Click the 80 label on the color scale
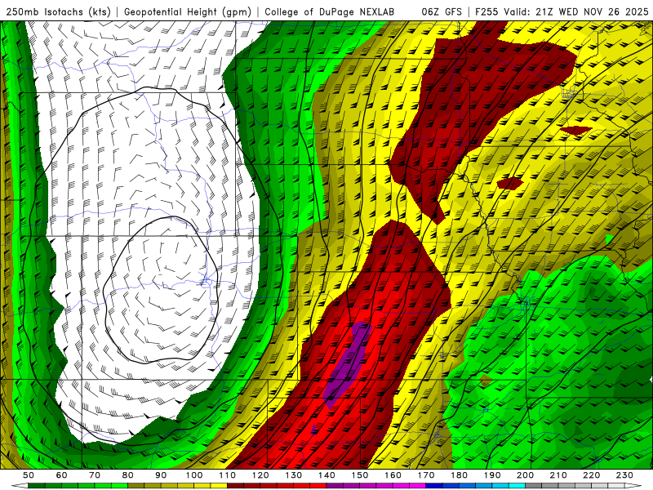 [128, 475]
